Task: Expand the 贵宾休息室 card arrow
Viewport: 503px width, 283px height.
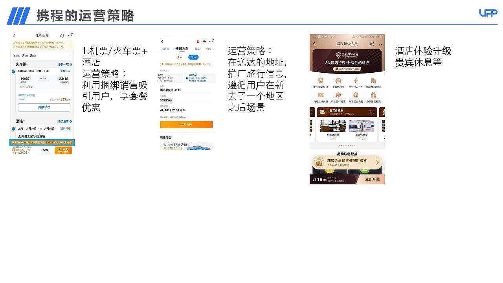Action: [x=372, y=112]
